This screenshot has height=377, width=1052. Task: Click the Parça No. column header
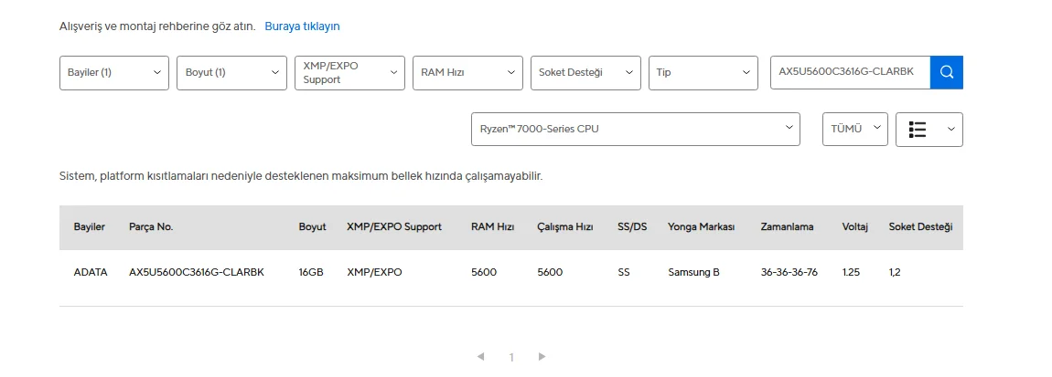pos(151,227)
